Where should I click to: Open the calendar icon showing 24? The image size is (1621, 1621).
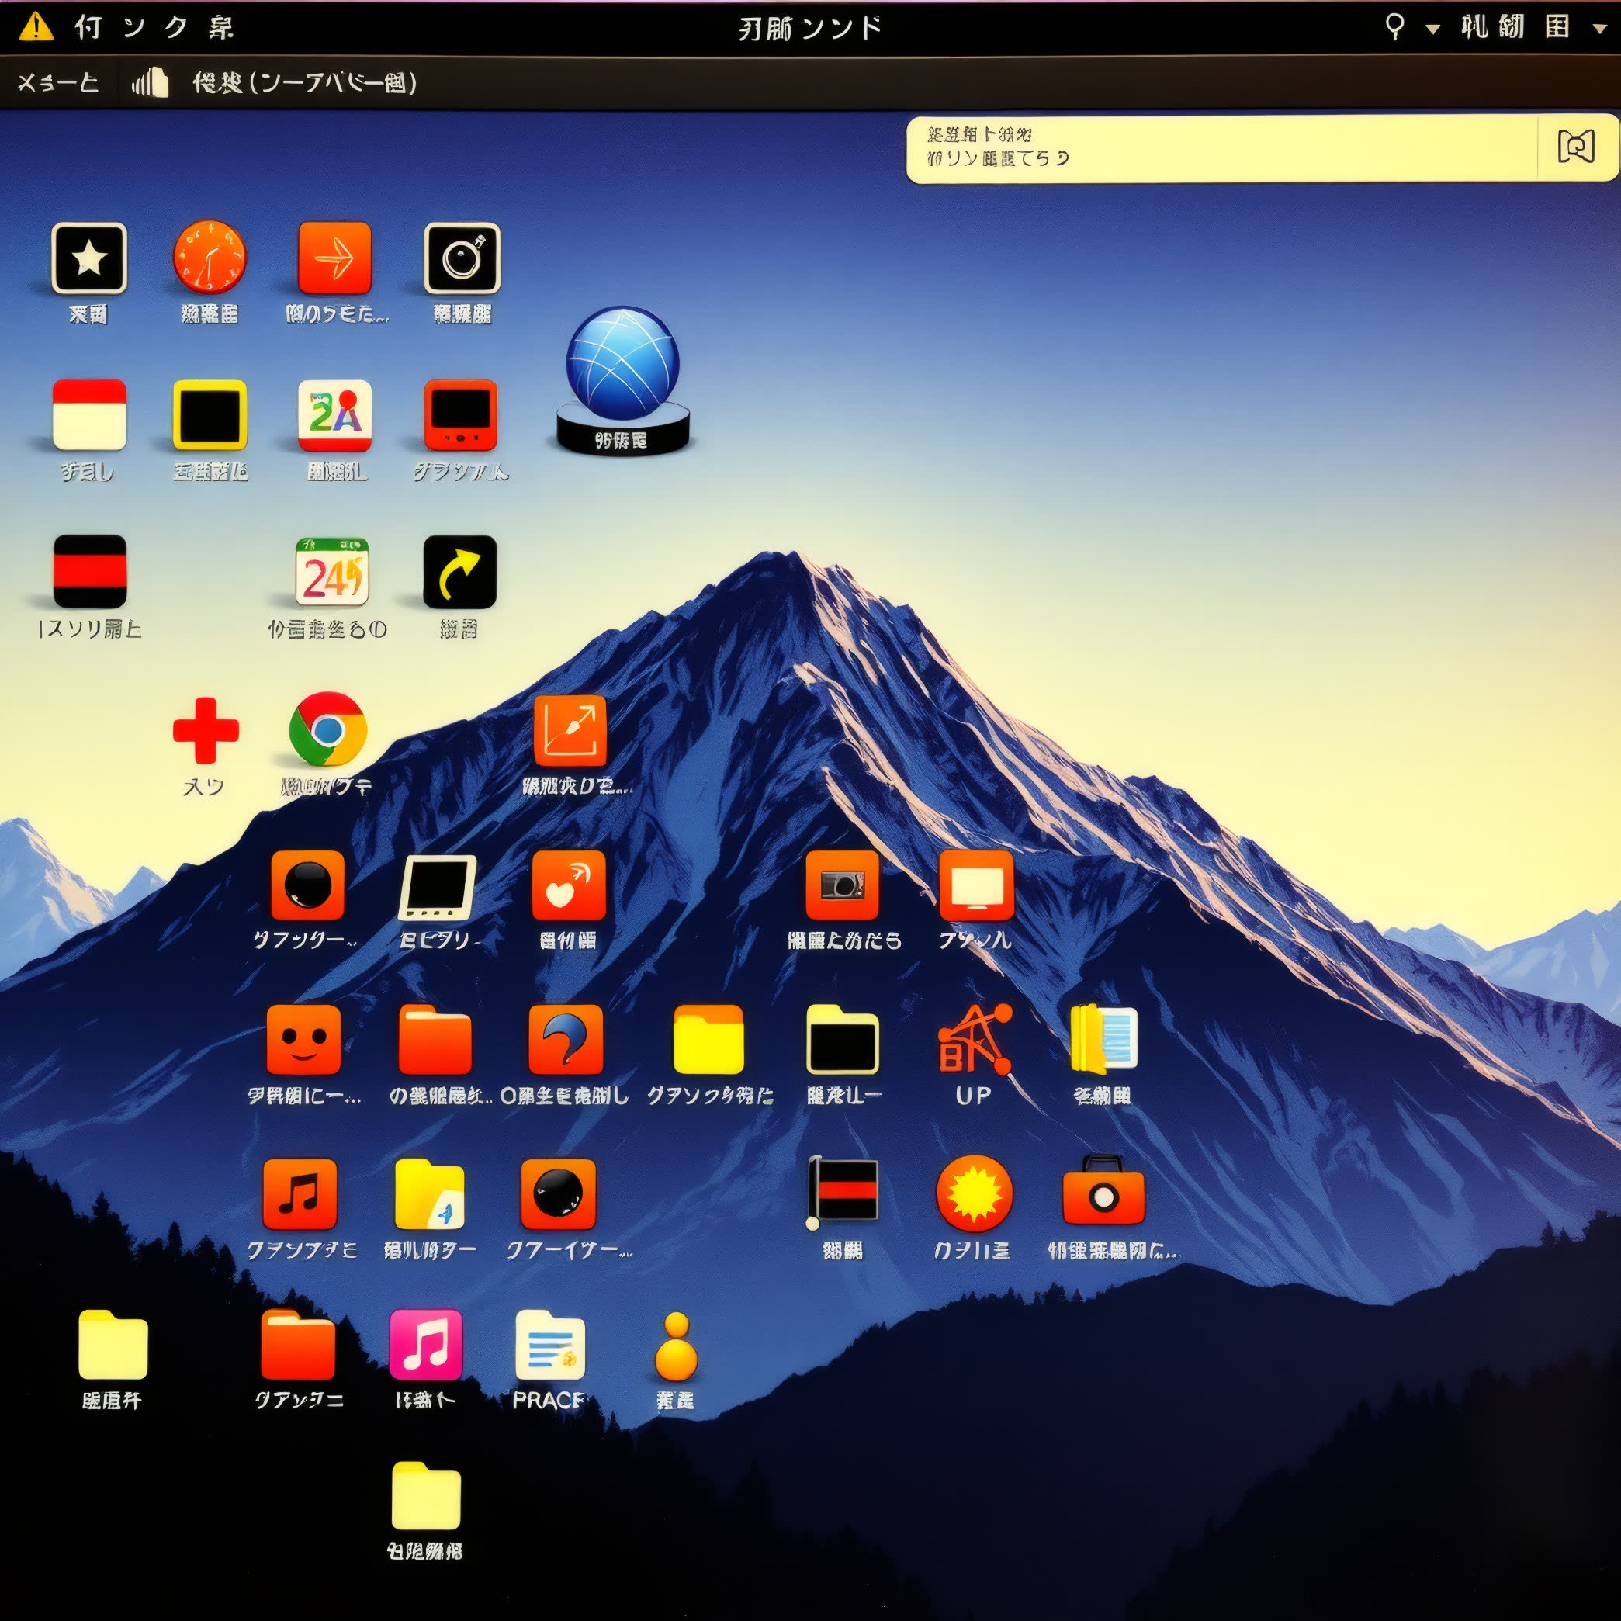[x=332, y=572]
